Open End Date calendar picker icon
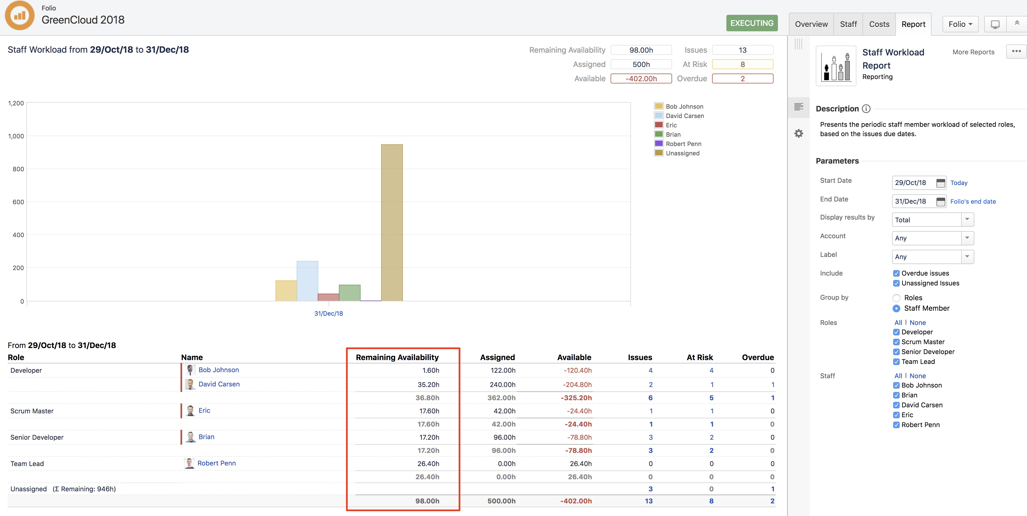The image size is (1027, 516). (x=941, y=202)
